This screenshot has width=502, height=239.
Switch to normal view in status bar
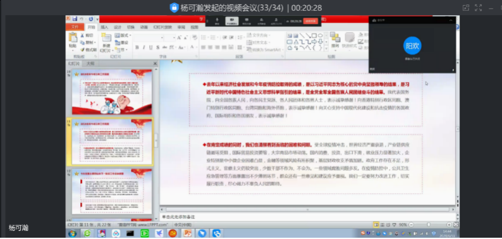click(376, 225)
